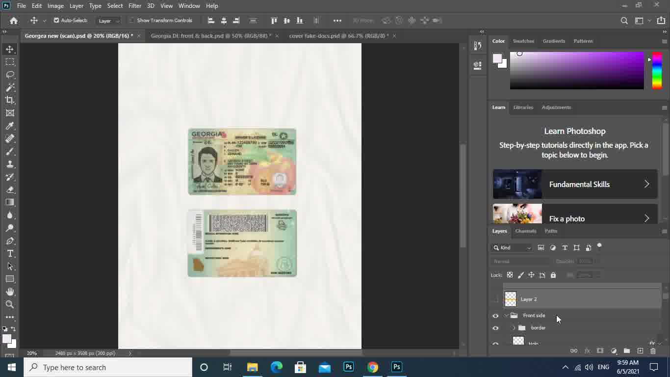The height and width of the screenshot is (377, 670).
Task: Expand the border group arrow
Action: (x=514, y=328)
